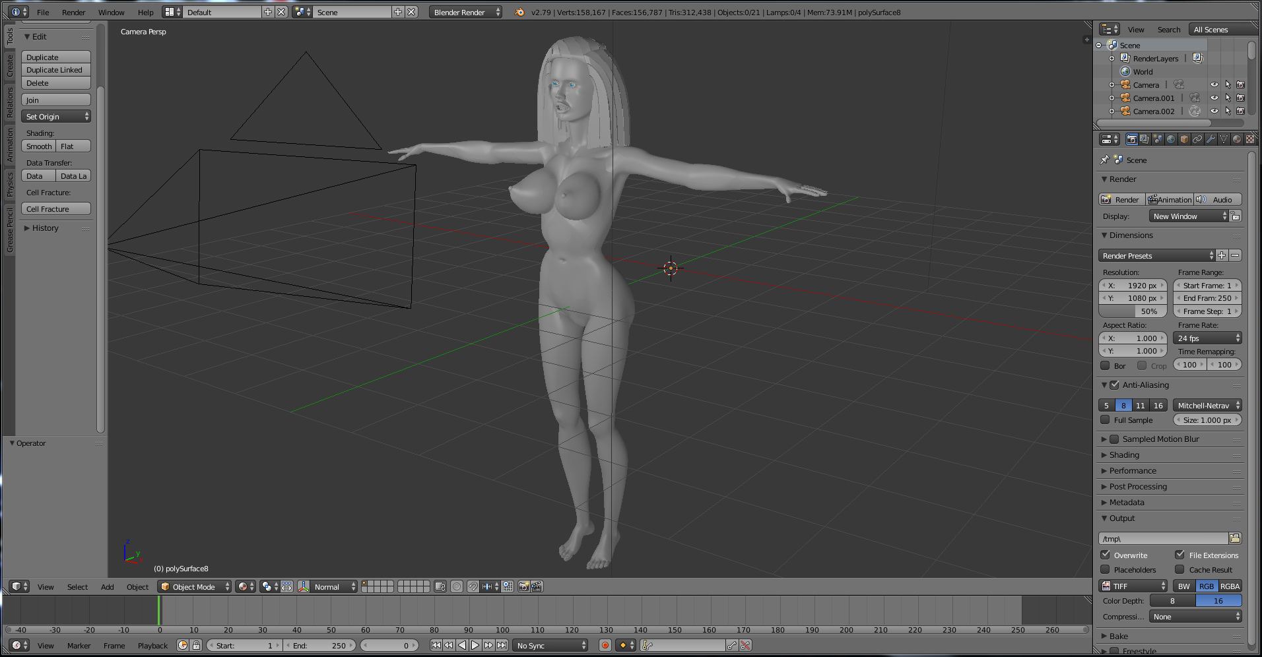Click the Blender logo in info header

(519, 12)
